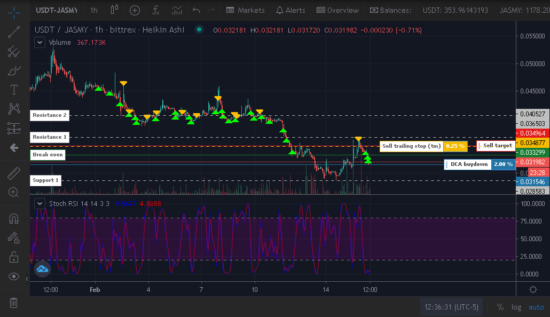Toggle stay in drawing mode

coord(14,238)
